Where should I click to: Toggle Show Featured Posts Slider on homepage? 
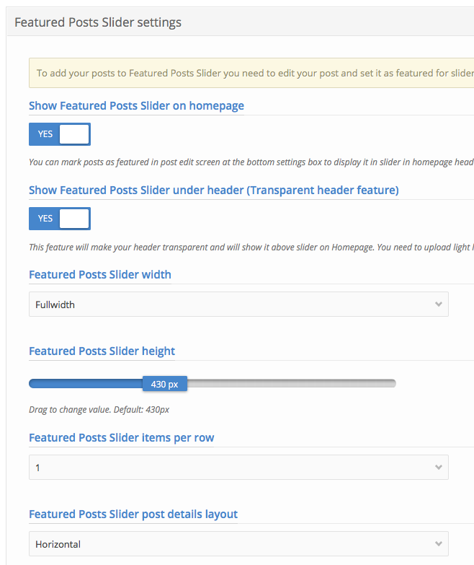point(60,134)
